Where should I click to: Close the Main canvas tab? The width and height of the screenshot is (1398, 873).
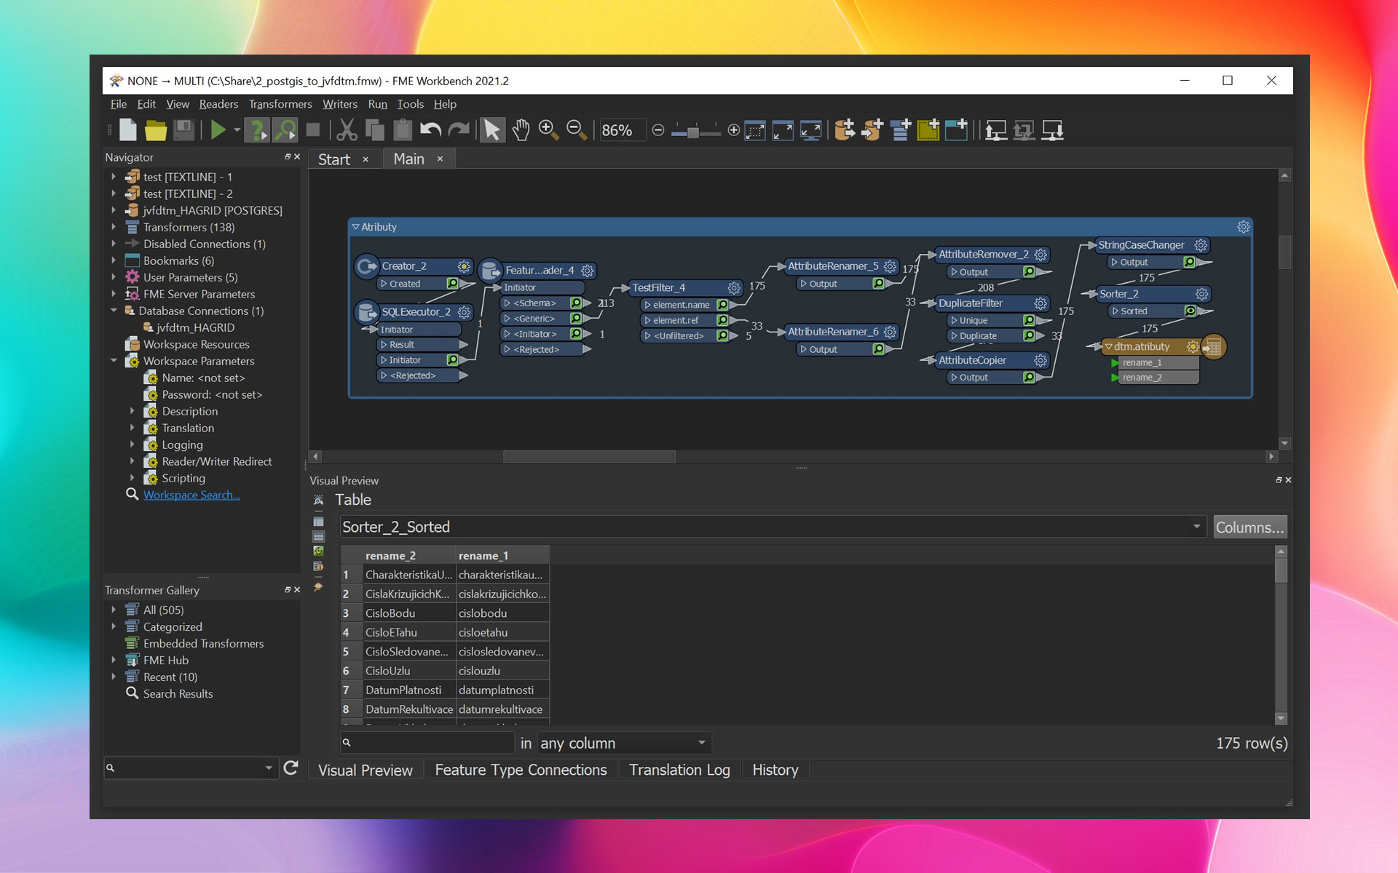[440, 159]
